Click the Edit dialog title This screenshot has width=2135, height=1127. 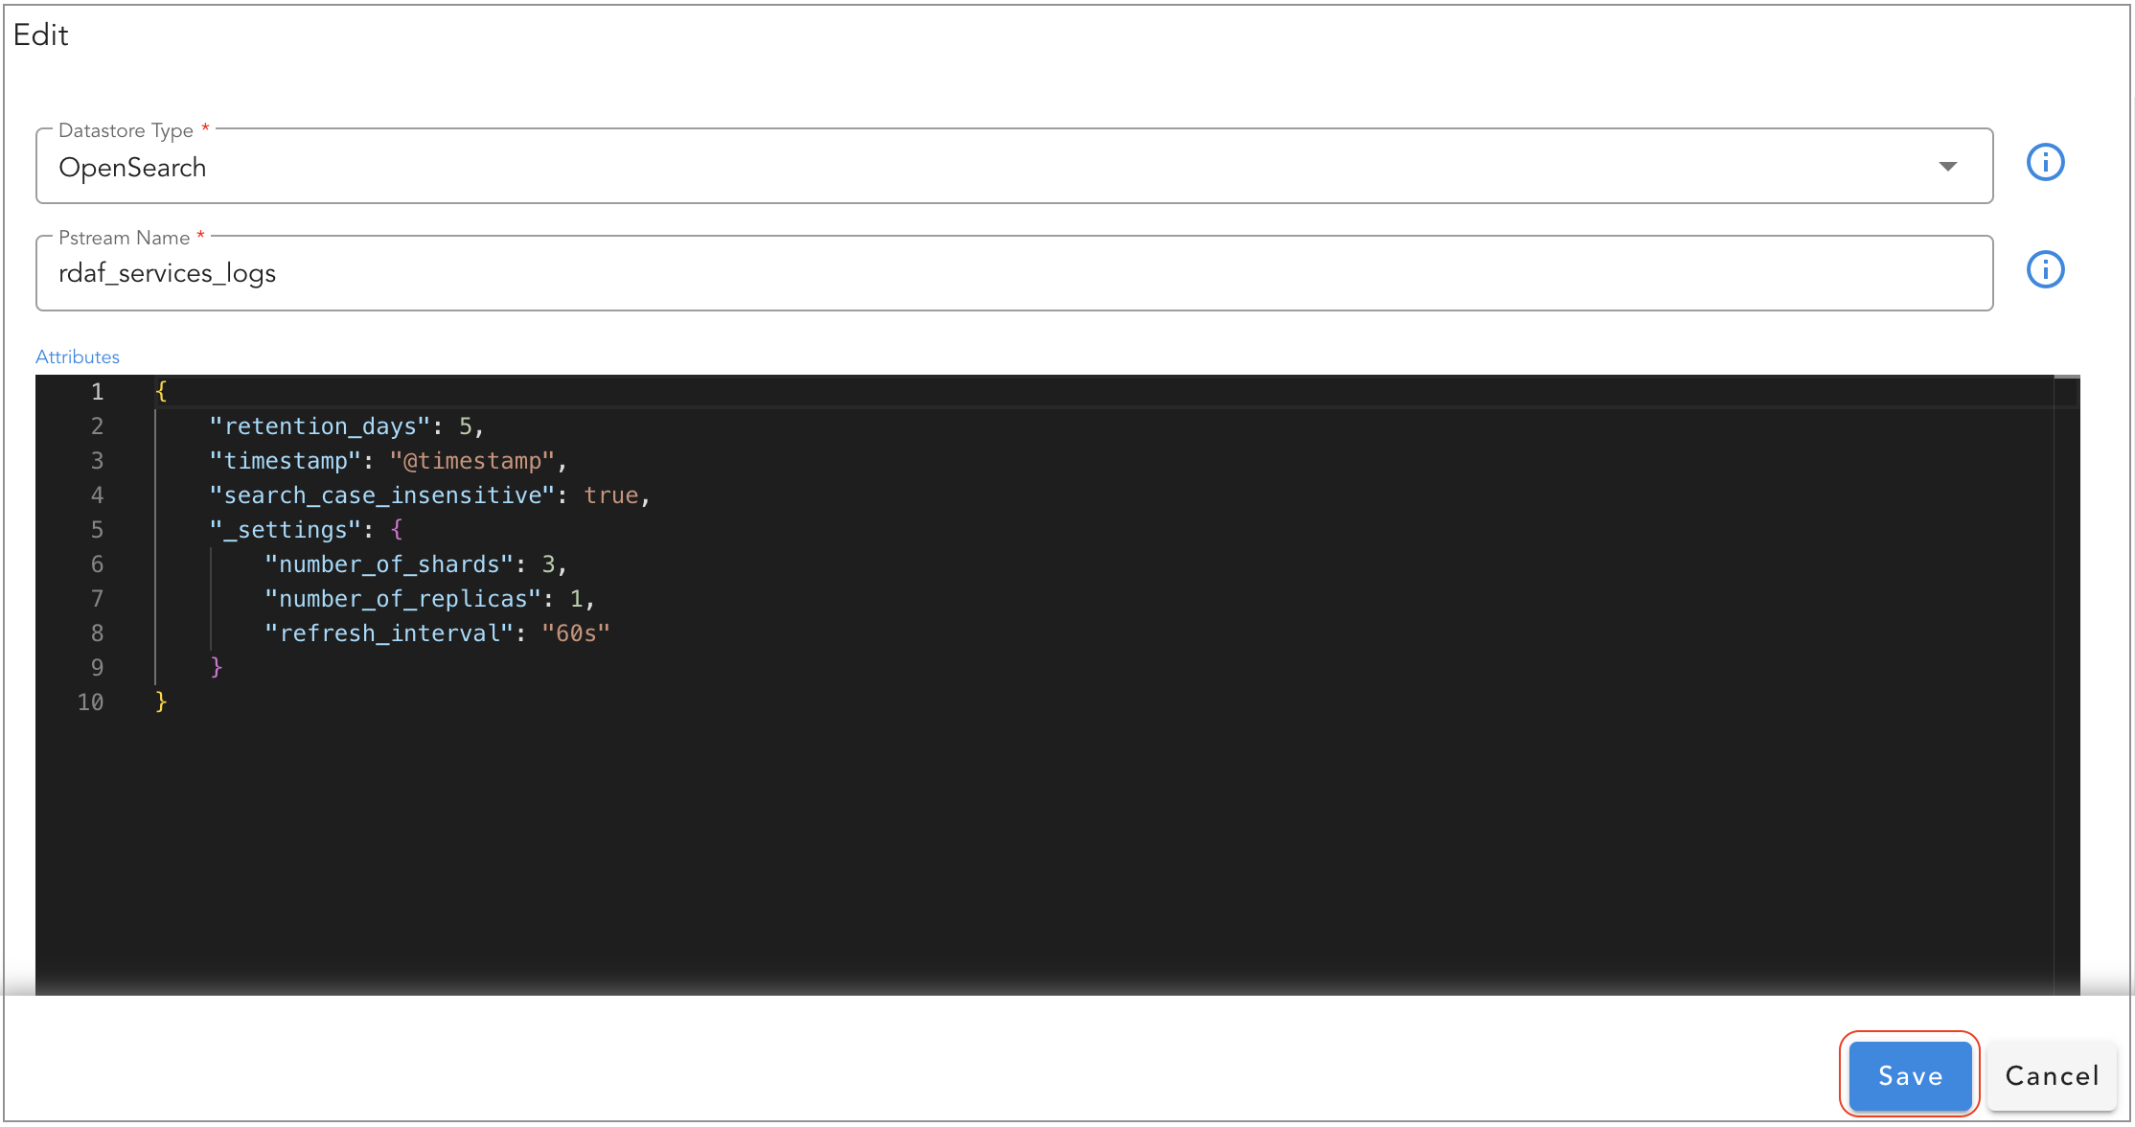point(40,34)
